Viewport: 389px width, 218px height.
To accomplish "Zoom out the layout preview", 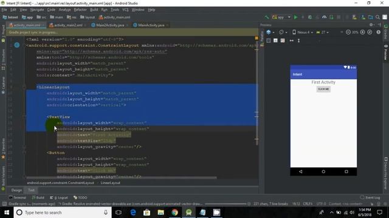I will (348, 32).
